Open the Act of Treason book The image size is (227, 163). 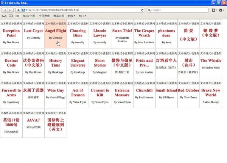[x=78, y=93]
